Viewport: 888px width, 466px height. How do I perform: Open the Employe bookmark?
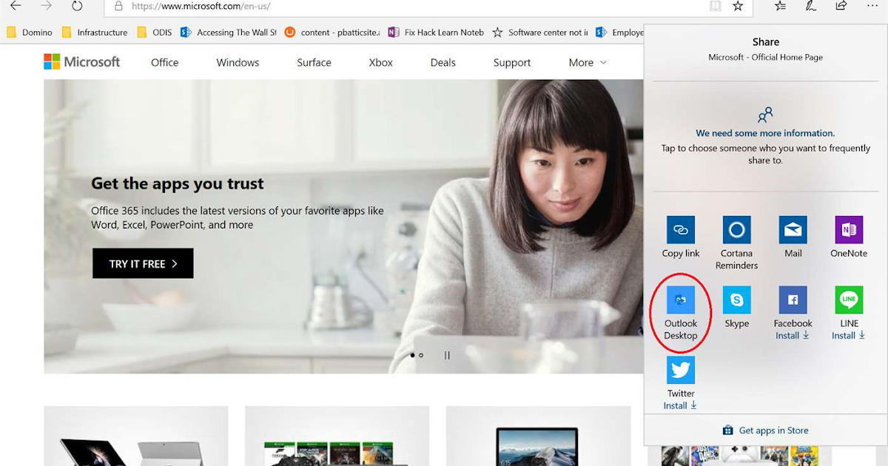click(x=619, y=33)
